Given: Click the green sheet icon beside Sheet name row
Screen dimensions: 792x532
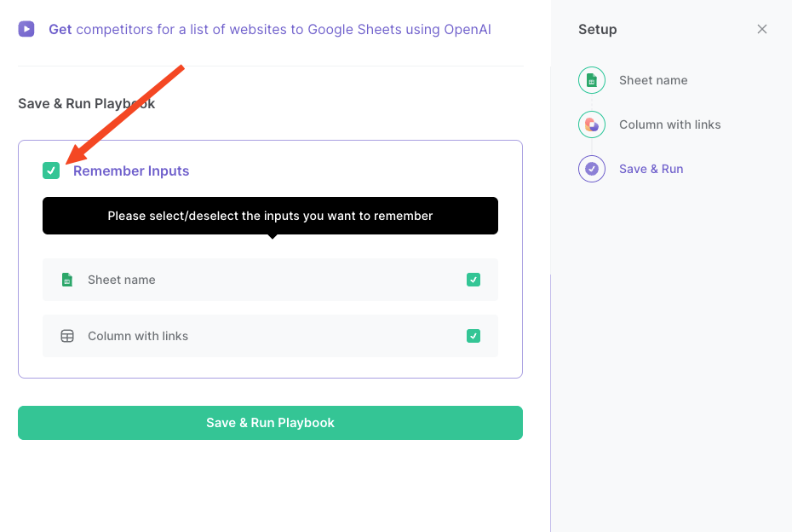Looking at the screenshot, I should point(67,280).
